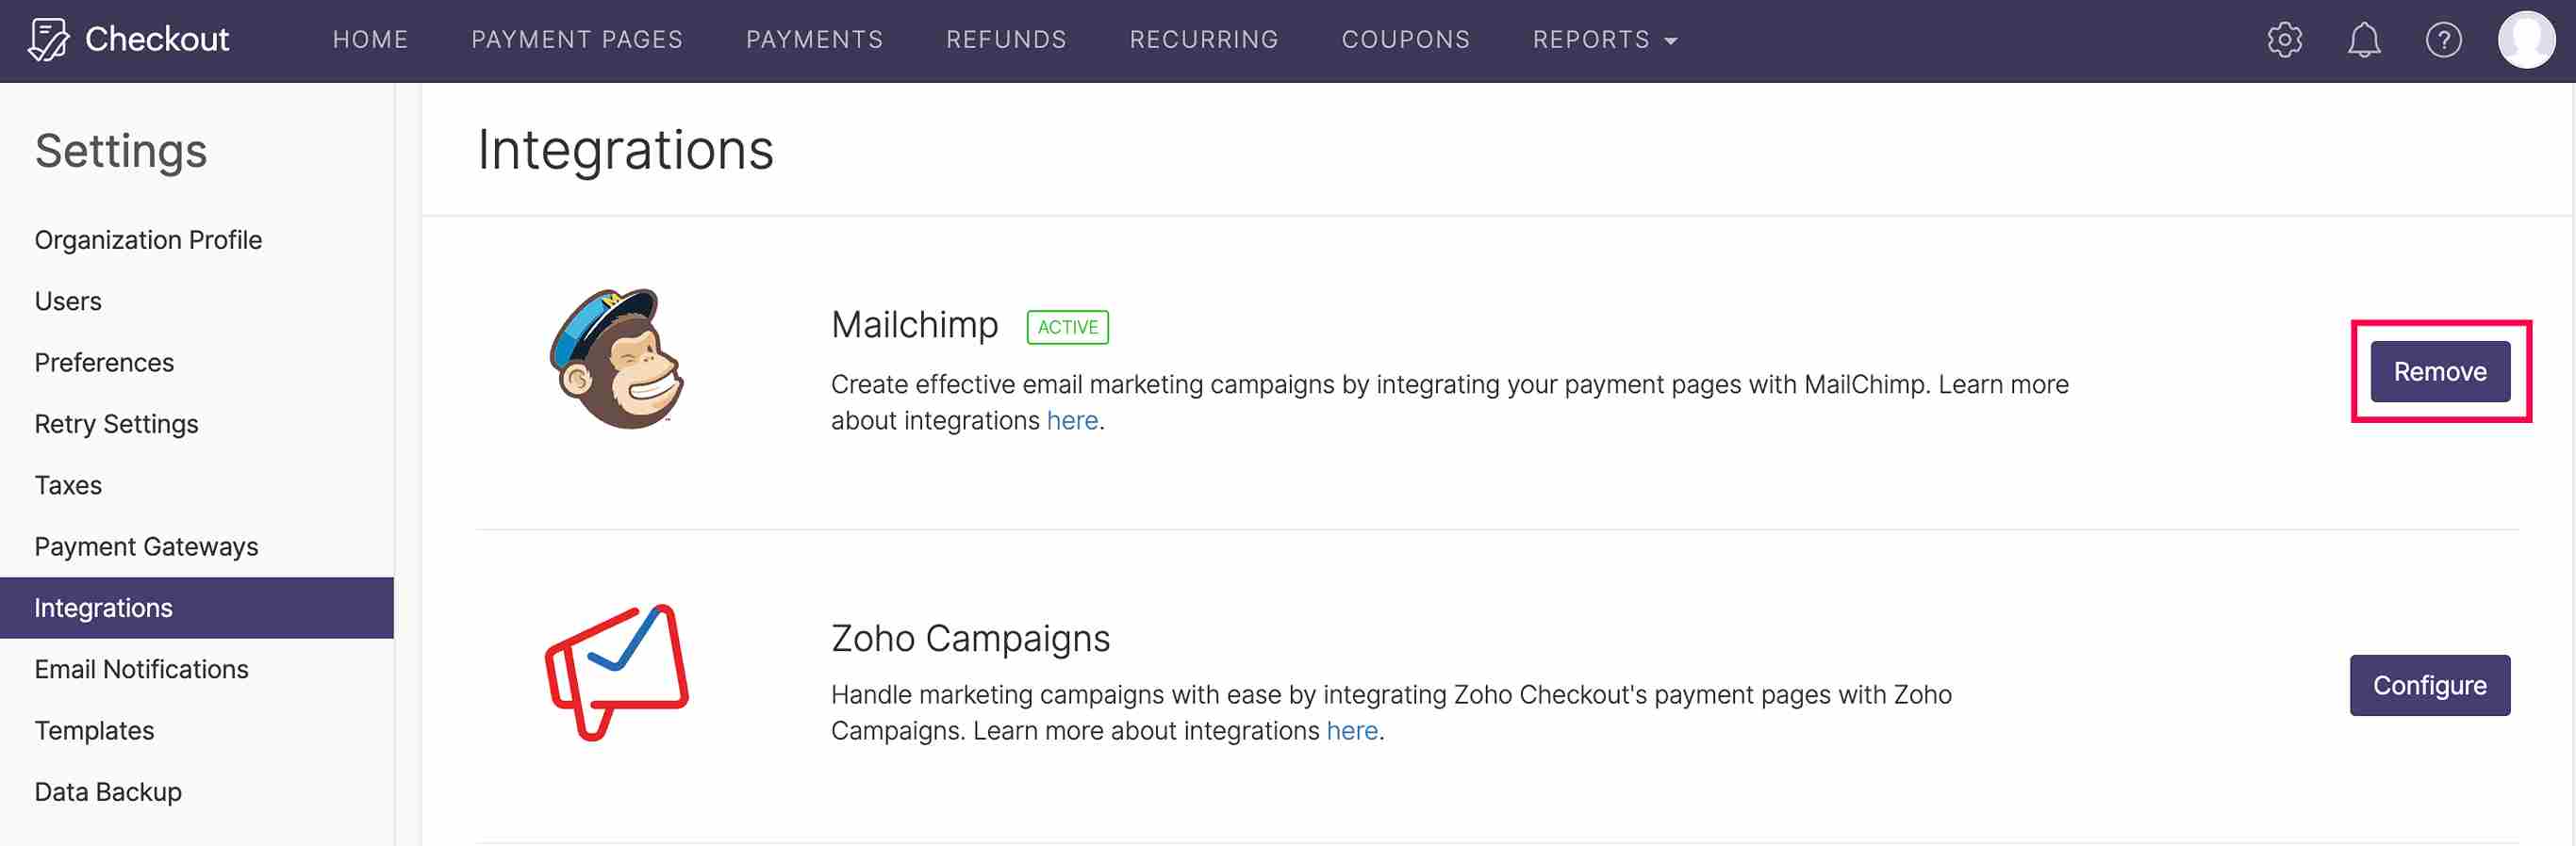The width and height of the screenshot is (2576, 846).
Task: Click the Checkout logo
Action: click(130, 39)
